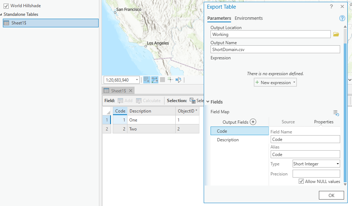Click the inference crosshair icon under map
The height and width of the screenshot is (206, 352).
pos(170,80)
